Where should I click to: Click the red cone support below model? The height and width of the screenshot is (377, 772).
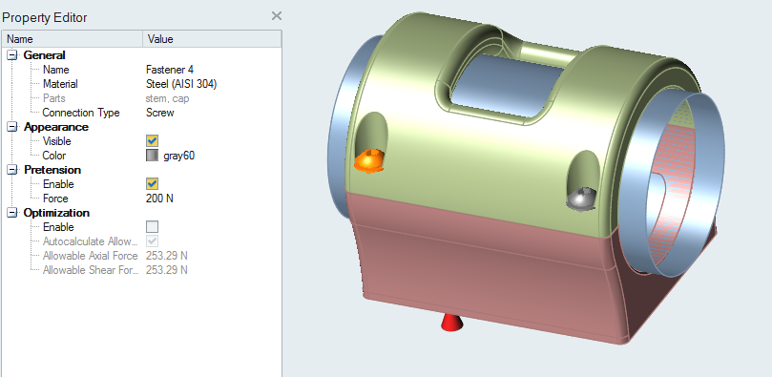[451, 322]
